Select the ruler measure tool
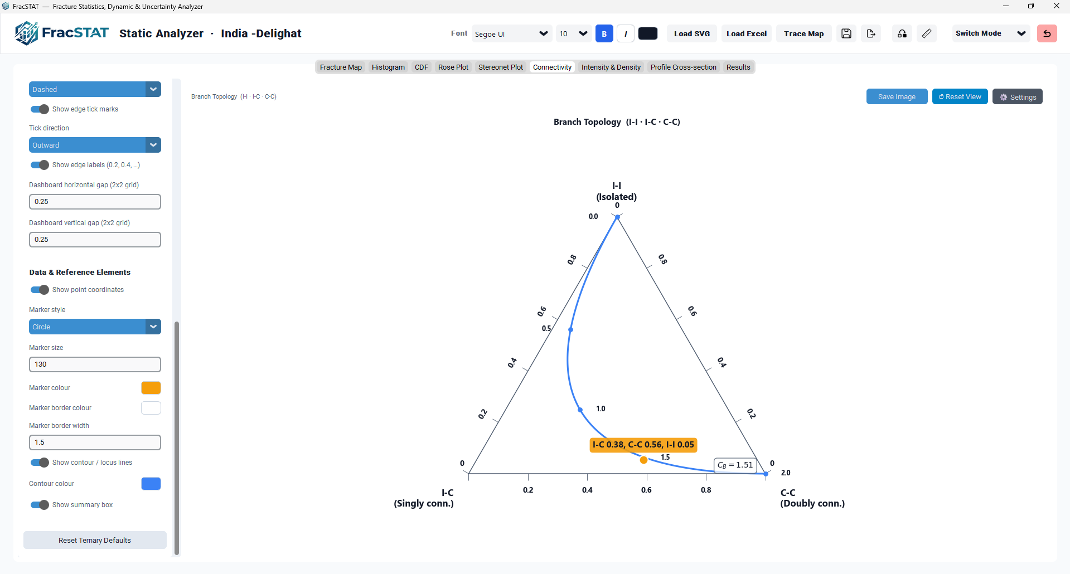This screenshot has height=574, width=1070. pos(927,33)
